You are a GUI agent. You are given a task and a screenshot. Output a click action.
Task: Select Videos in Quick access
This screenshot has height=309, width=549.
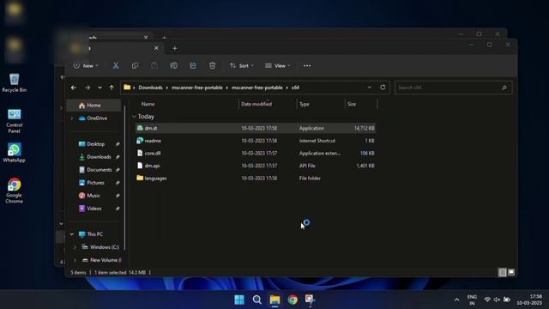point(94,209)
